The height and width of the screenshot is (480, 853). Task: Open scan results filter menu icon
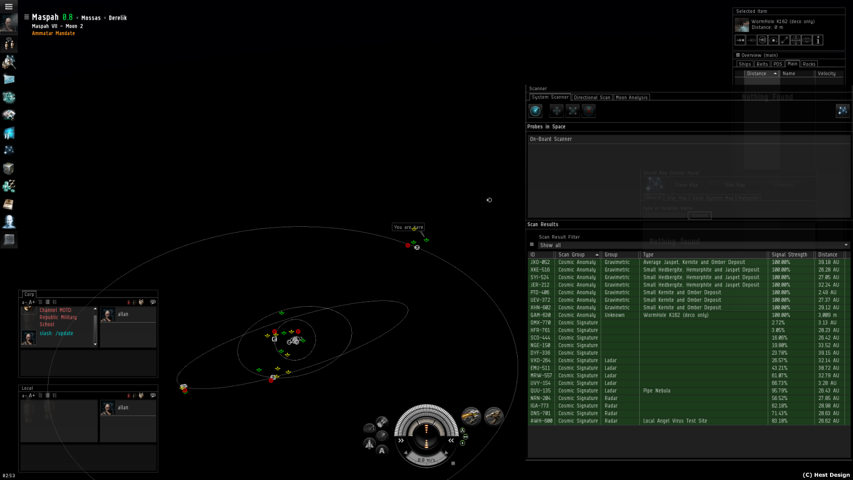(x=532, y=245)
